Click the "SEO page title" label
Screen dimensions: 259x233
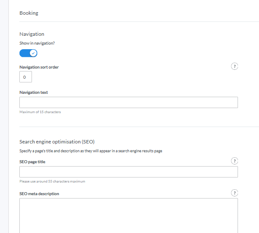(x=32, y=162)
